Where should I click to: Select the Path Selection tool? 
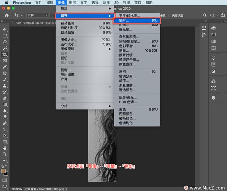[x=5, y=136]
